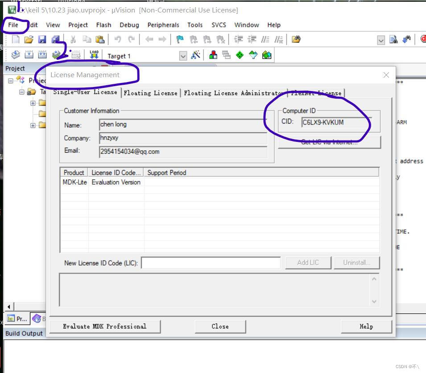The width and height of the screenshot is (426, 373).
Task: Click the Select Software Packs icon
Action: point(253,55)
